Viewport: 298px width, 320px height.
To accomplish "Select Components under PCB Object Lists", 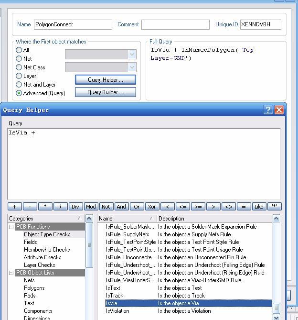I will (38, 311).
